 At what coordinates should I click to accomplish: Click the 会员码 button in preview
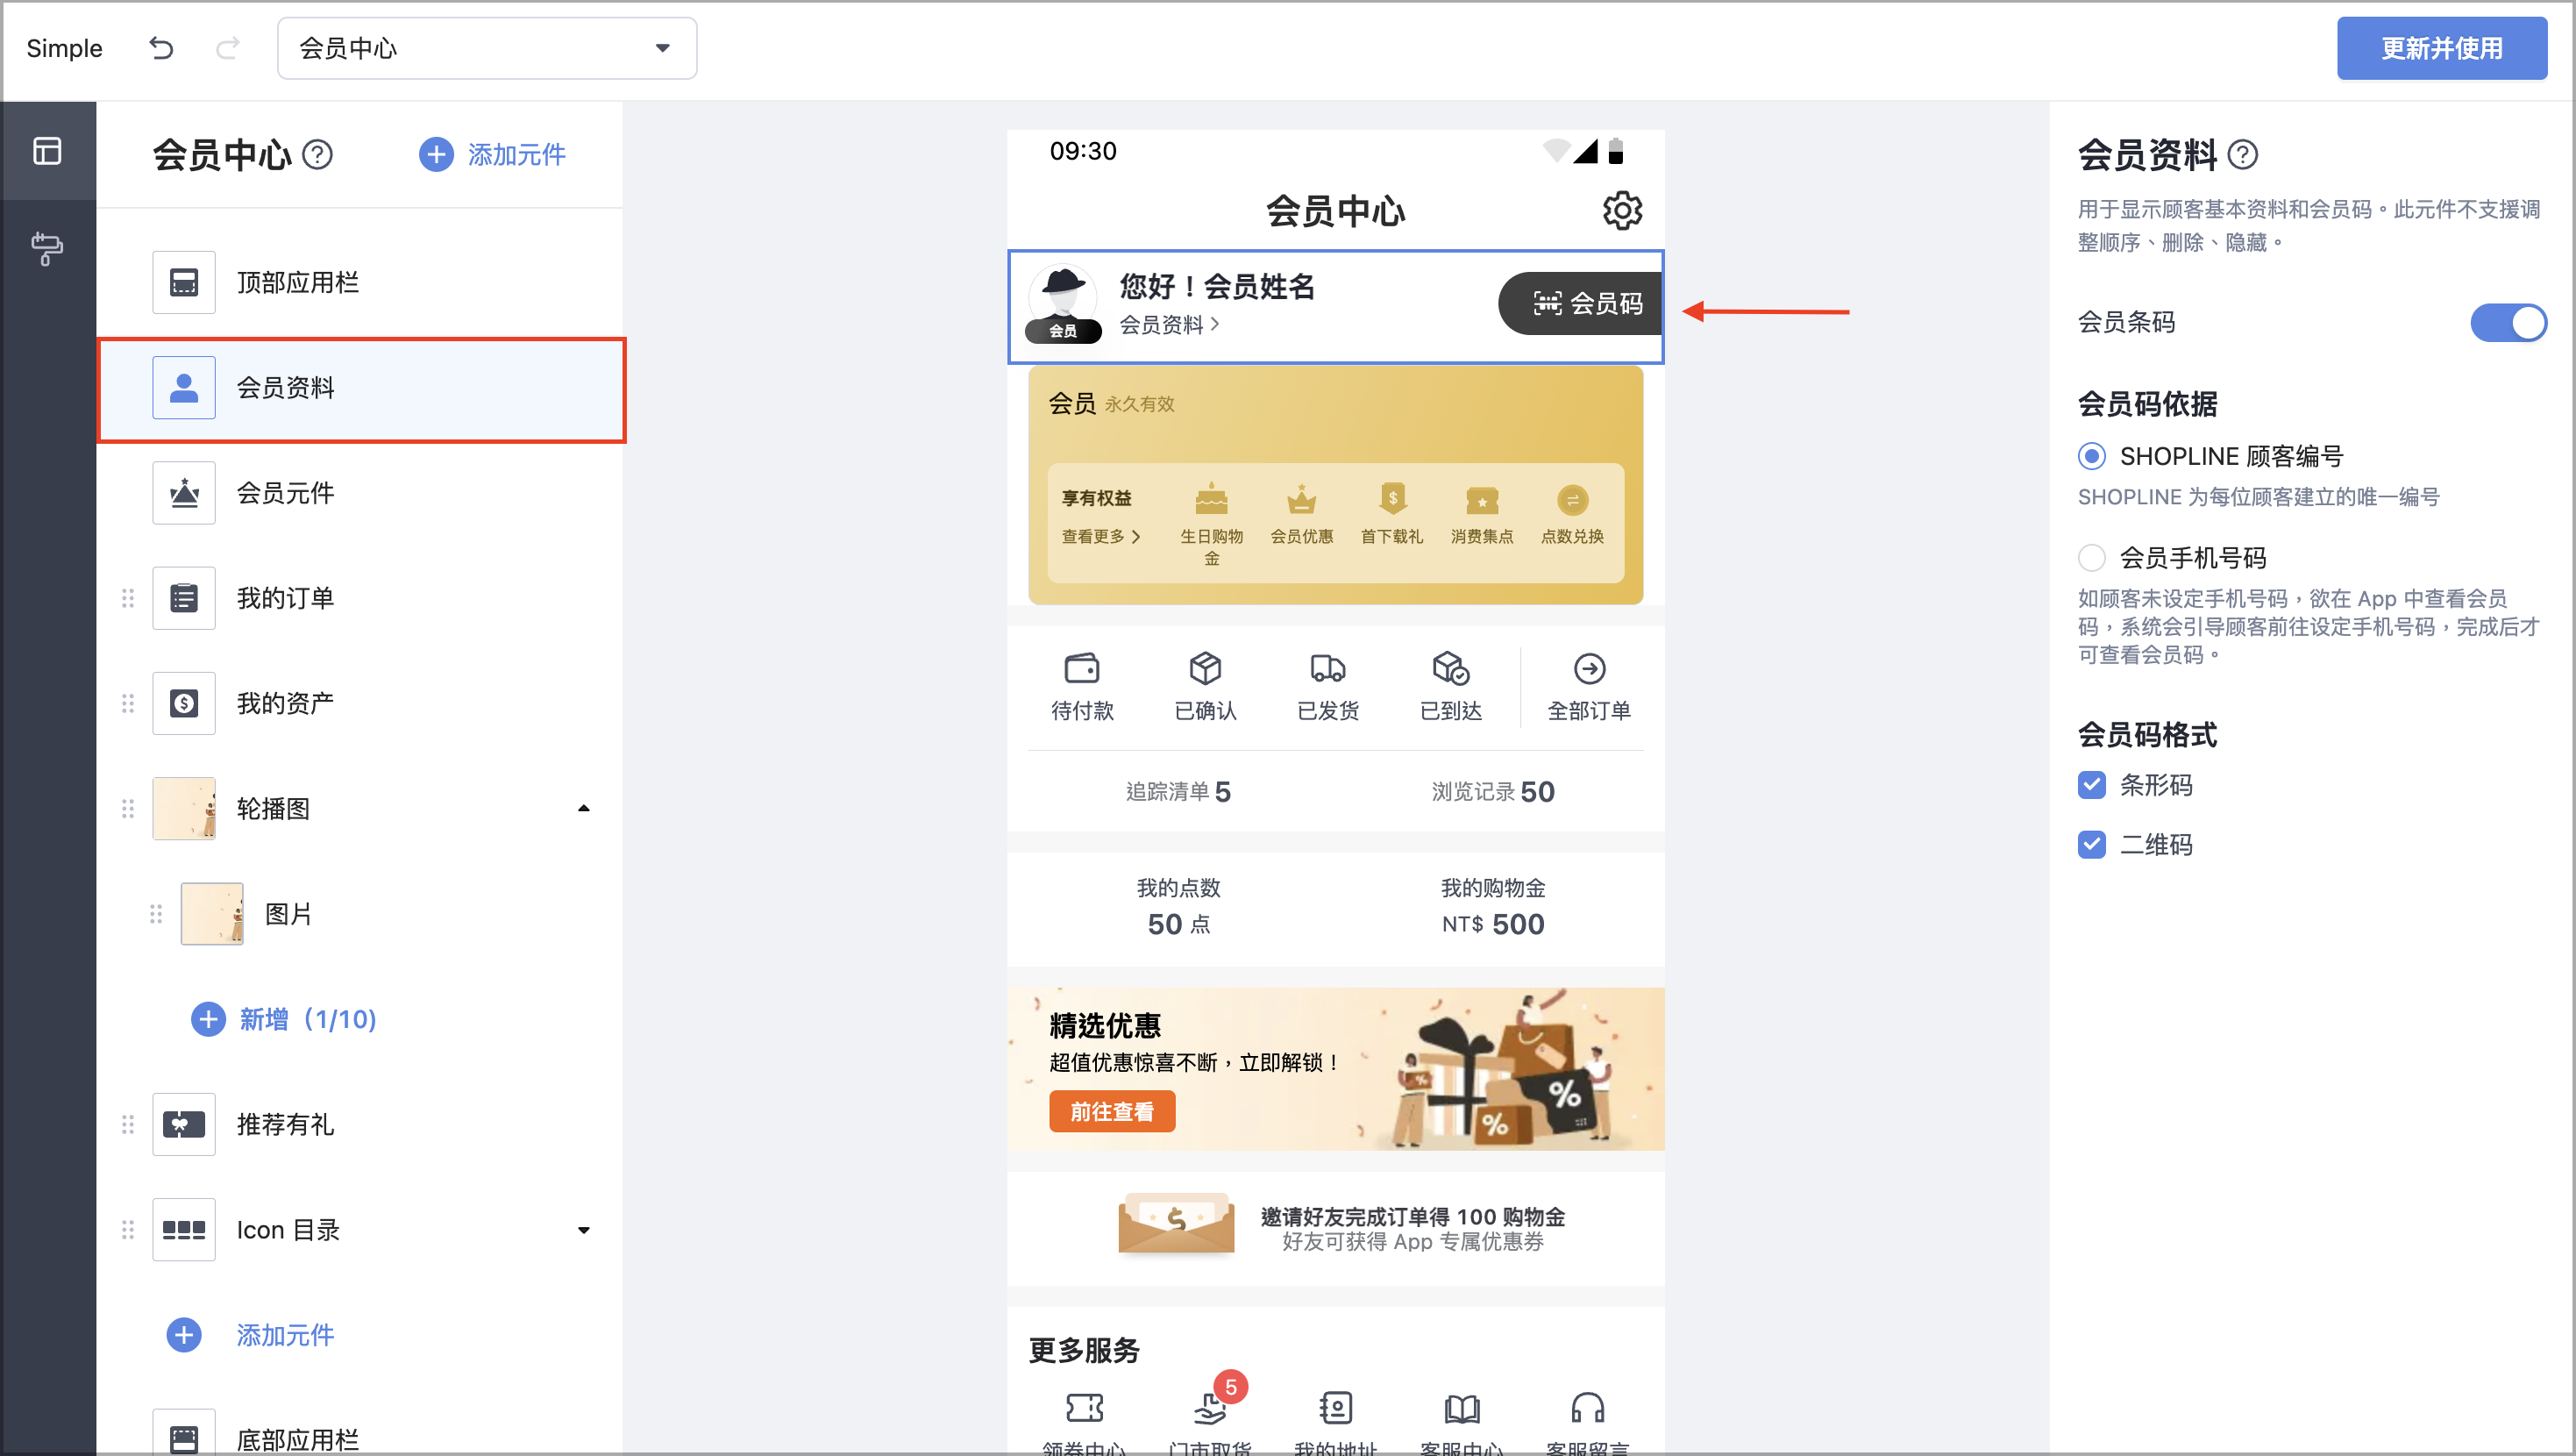point(1580,303)
